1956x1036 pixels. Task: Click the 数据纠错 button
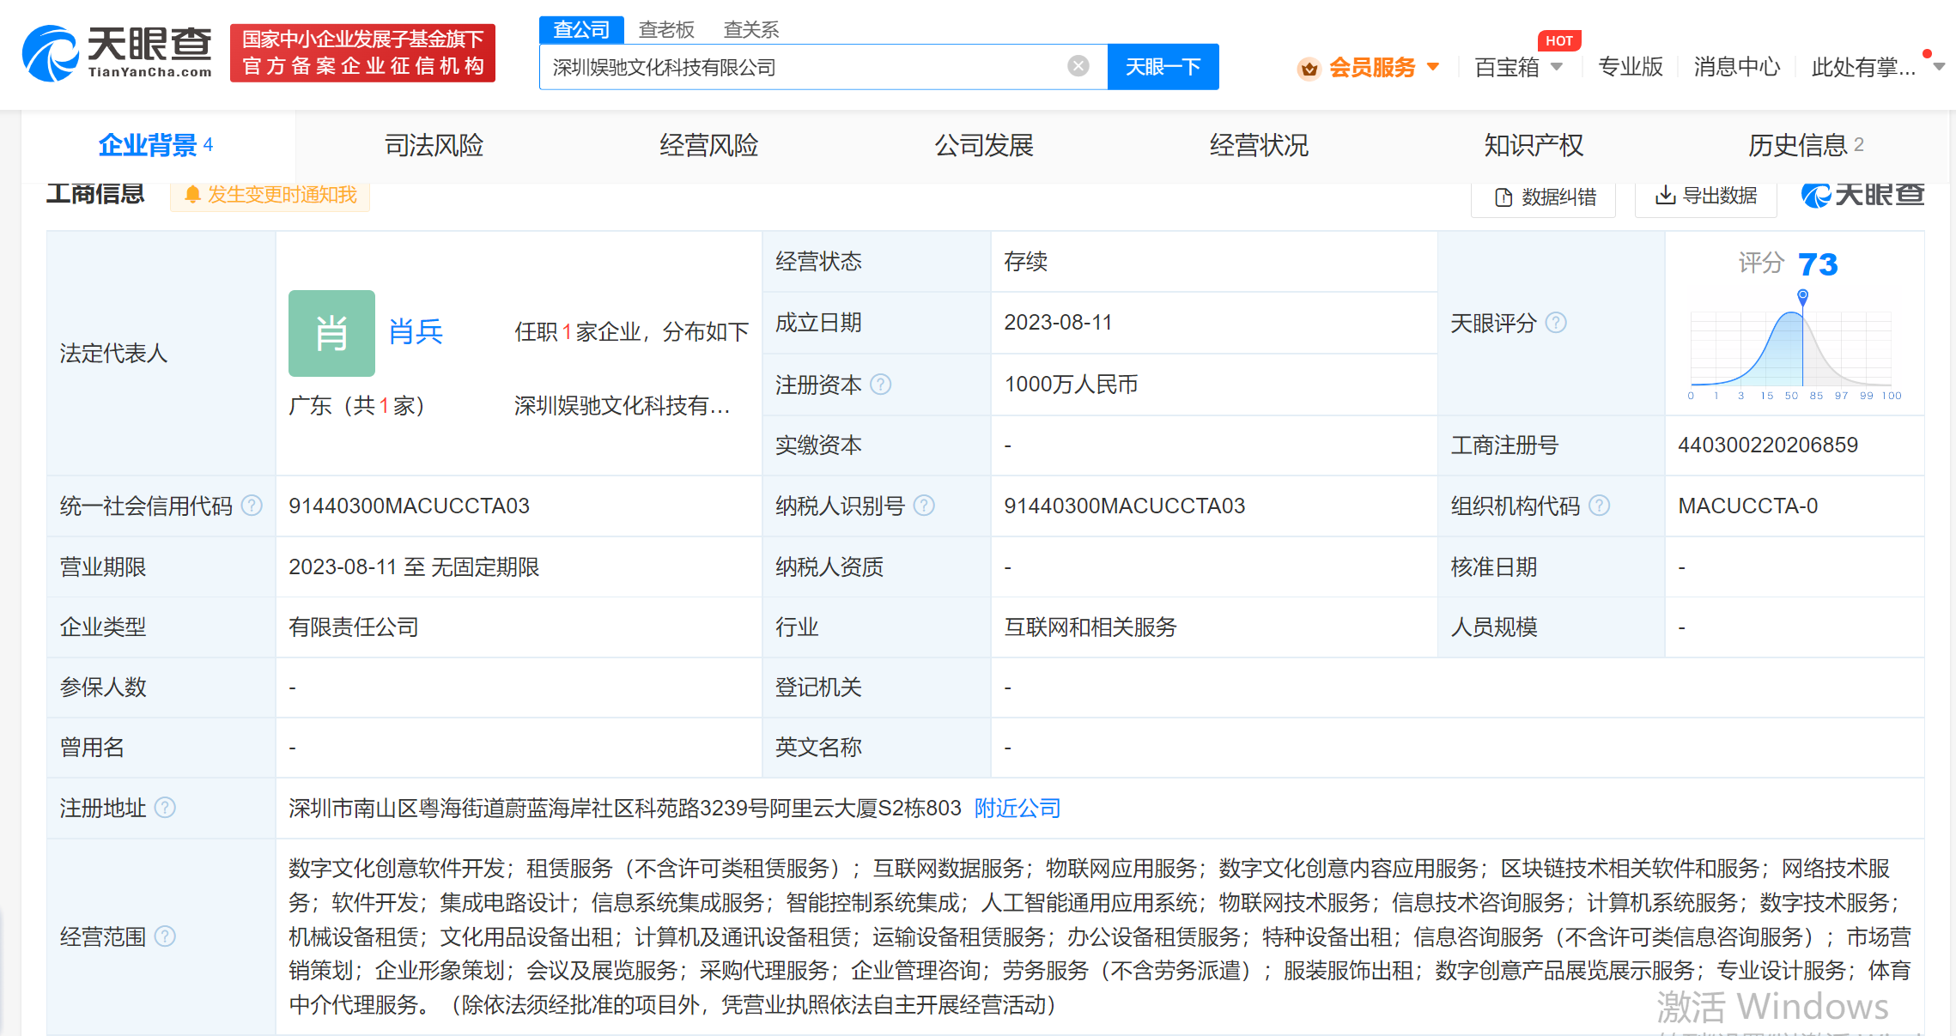point(1544,197)
